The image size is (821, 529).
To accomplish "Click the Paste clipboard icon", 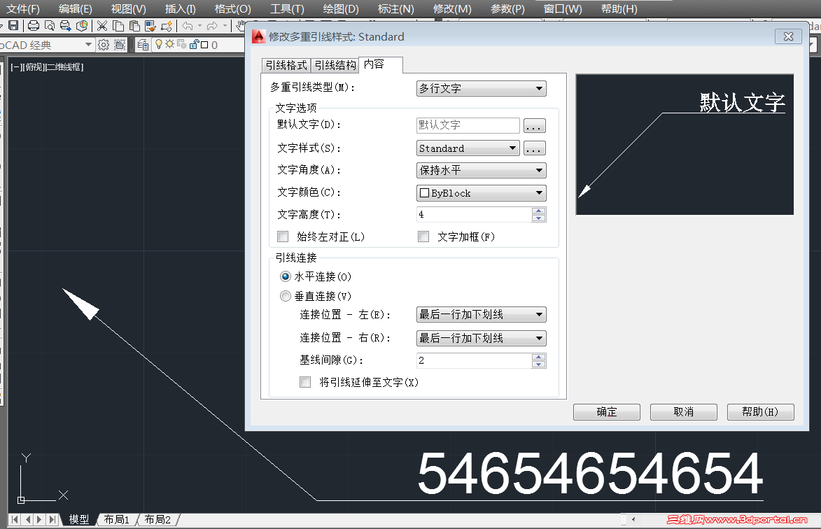I will pos(134,26).
